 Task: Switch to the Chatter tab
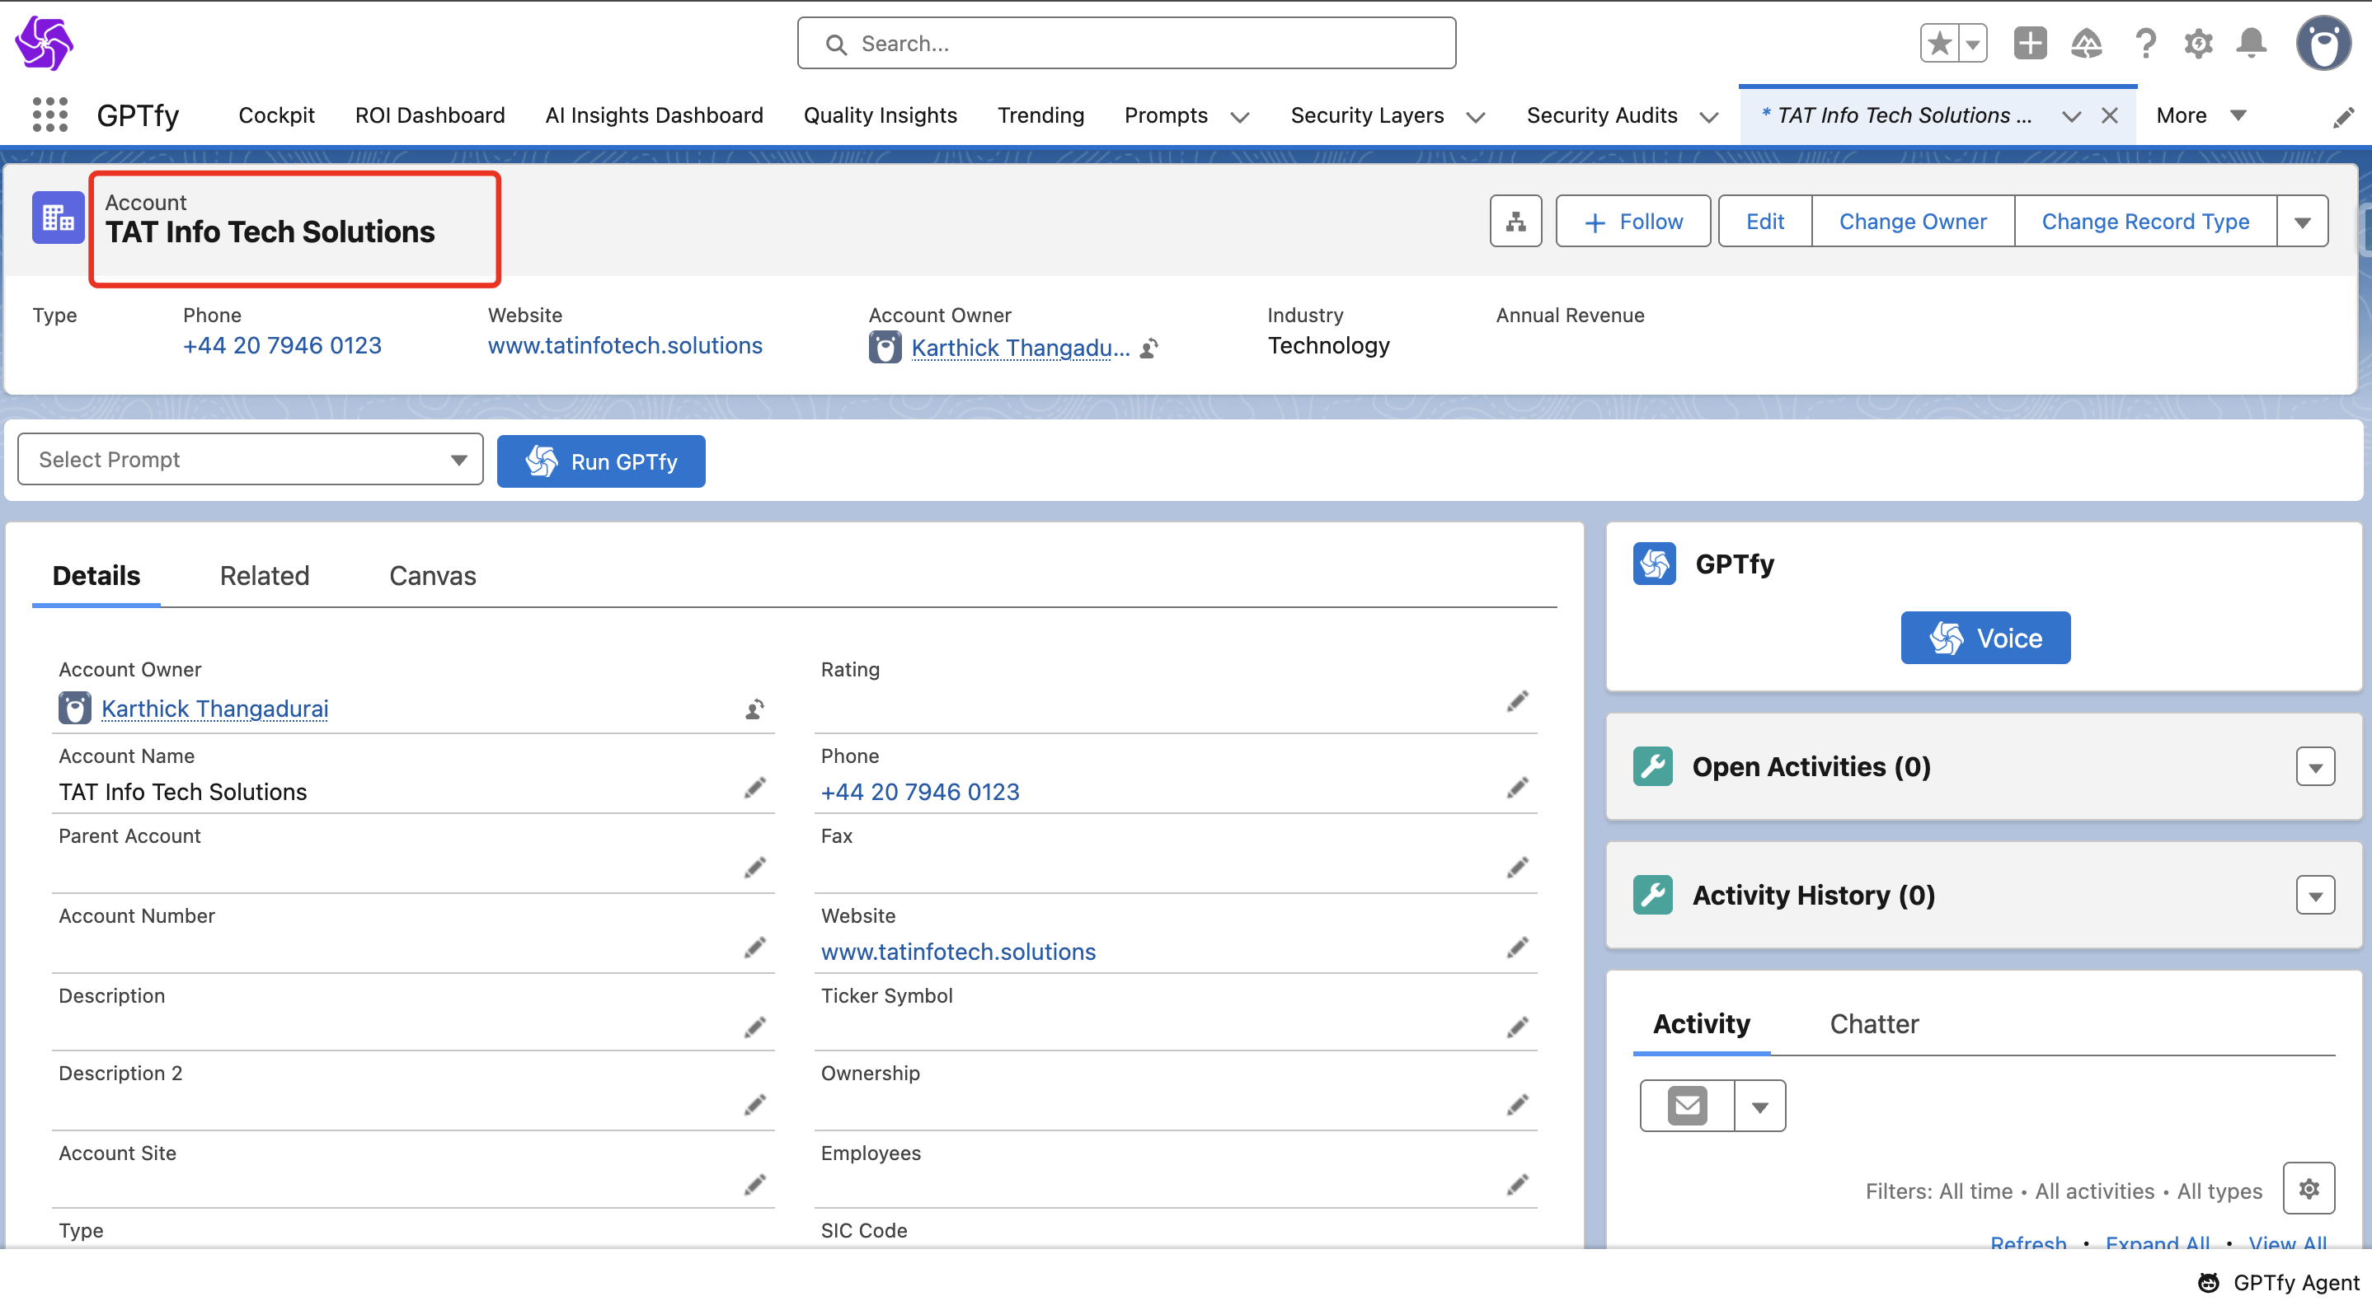[x=1874, y=1024]
